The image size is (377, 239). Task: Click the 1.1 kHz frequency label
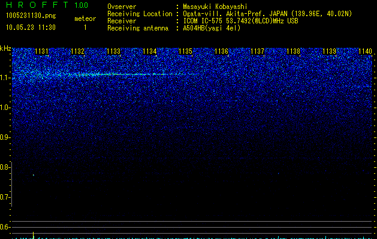pyautogui.click(x=5, y=78)
